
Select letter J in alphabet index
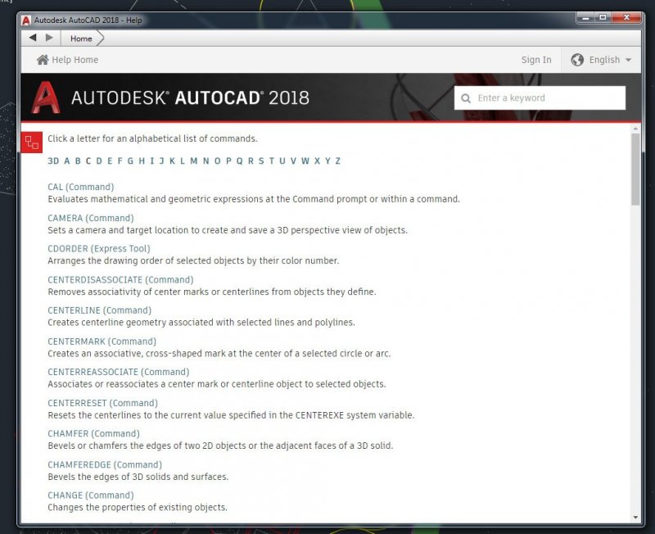pyautogui.click(x=161, y=161)
